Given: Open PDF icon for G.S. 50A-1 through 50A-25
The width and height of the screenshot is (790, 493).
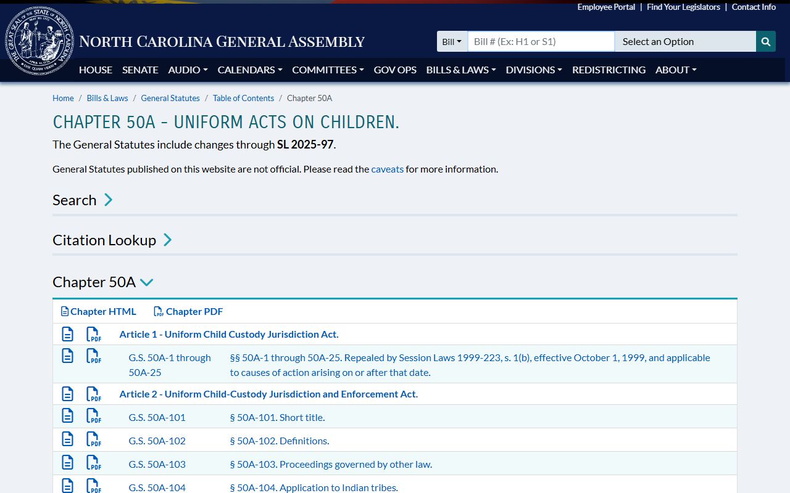Looking at the screenshot, I should coord(93,356).
